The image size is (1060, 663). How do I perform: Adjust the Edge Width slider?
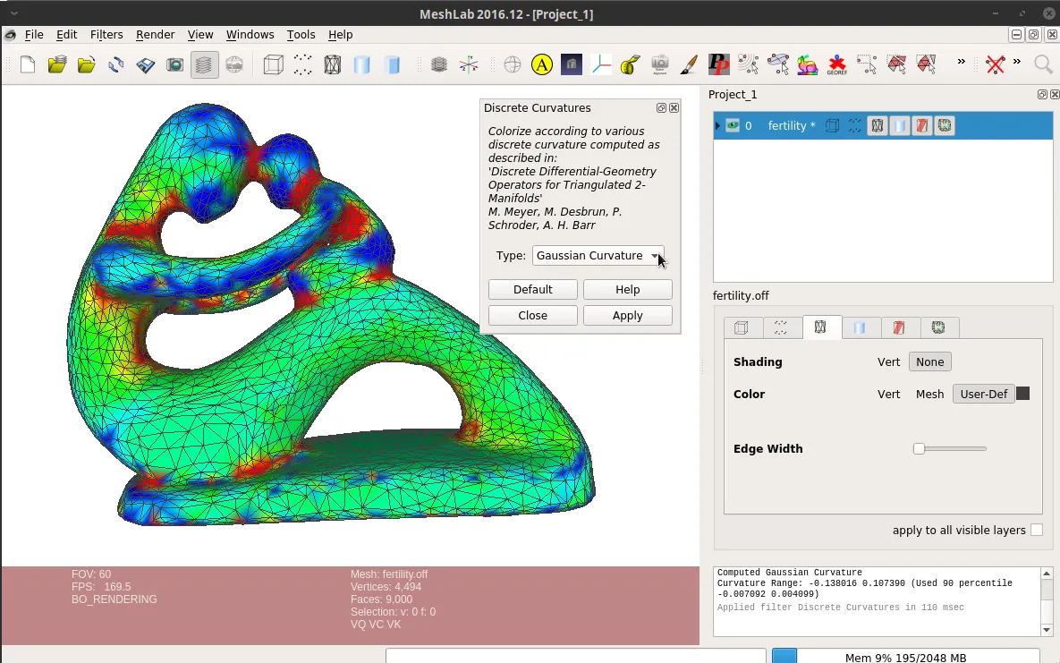point(950,448)
